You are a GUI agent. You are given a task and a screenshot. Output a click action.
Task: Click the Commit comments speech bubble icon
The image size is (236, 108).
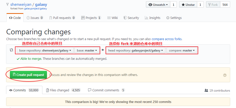pos(90,90)
